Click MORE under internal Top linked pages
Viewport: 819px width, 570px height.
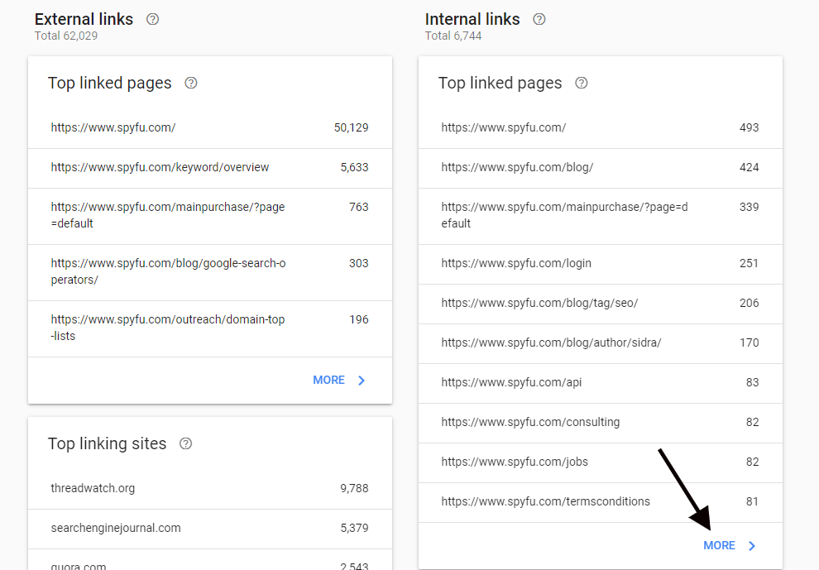tap(719, 546)
